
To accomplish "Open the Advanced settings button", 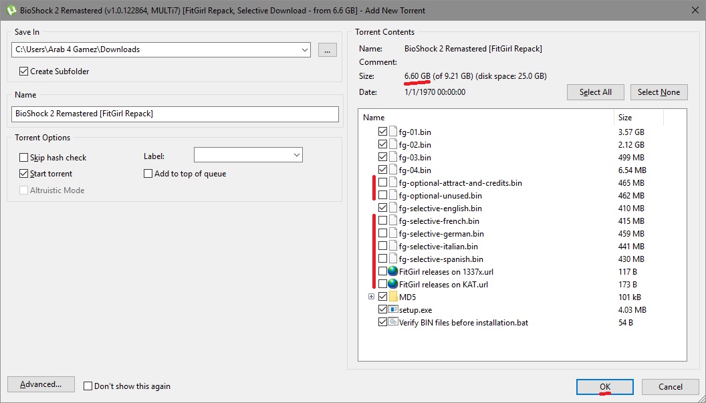I will [41, 384].
